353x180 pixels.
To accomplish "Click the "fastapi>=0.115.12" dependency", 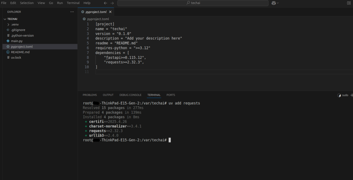I will pos(125,58).
